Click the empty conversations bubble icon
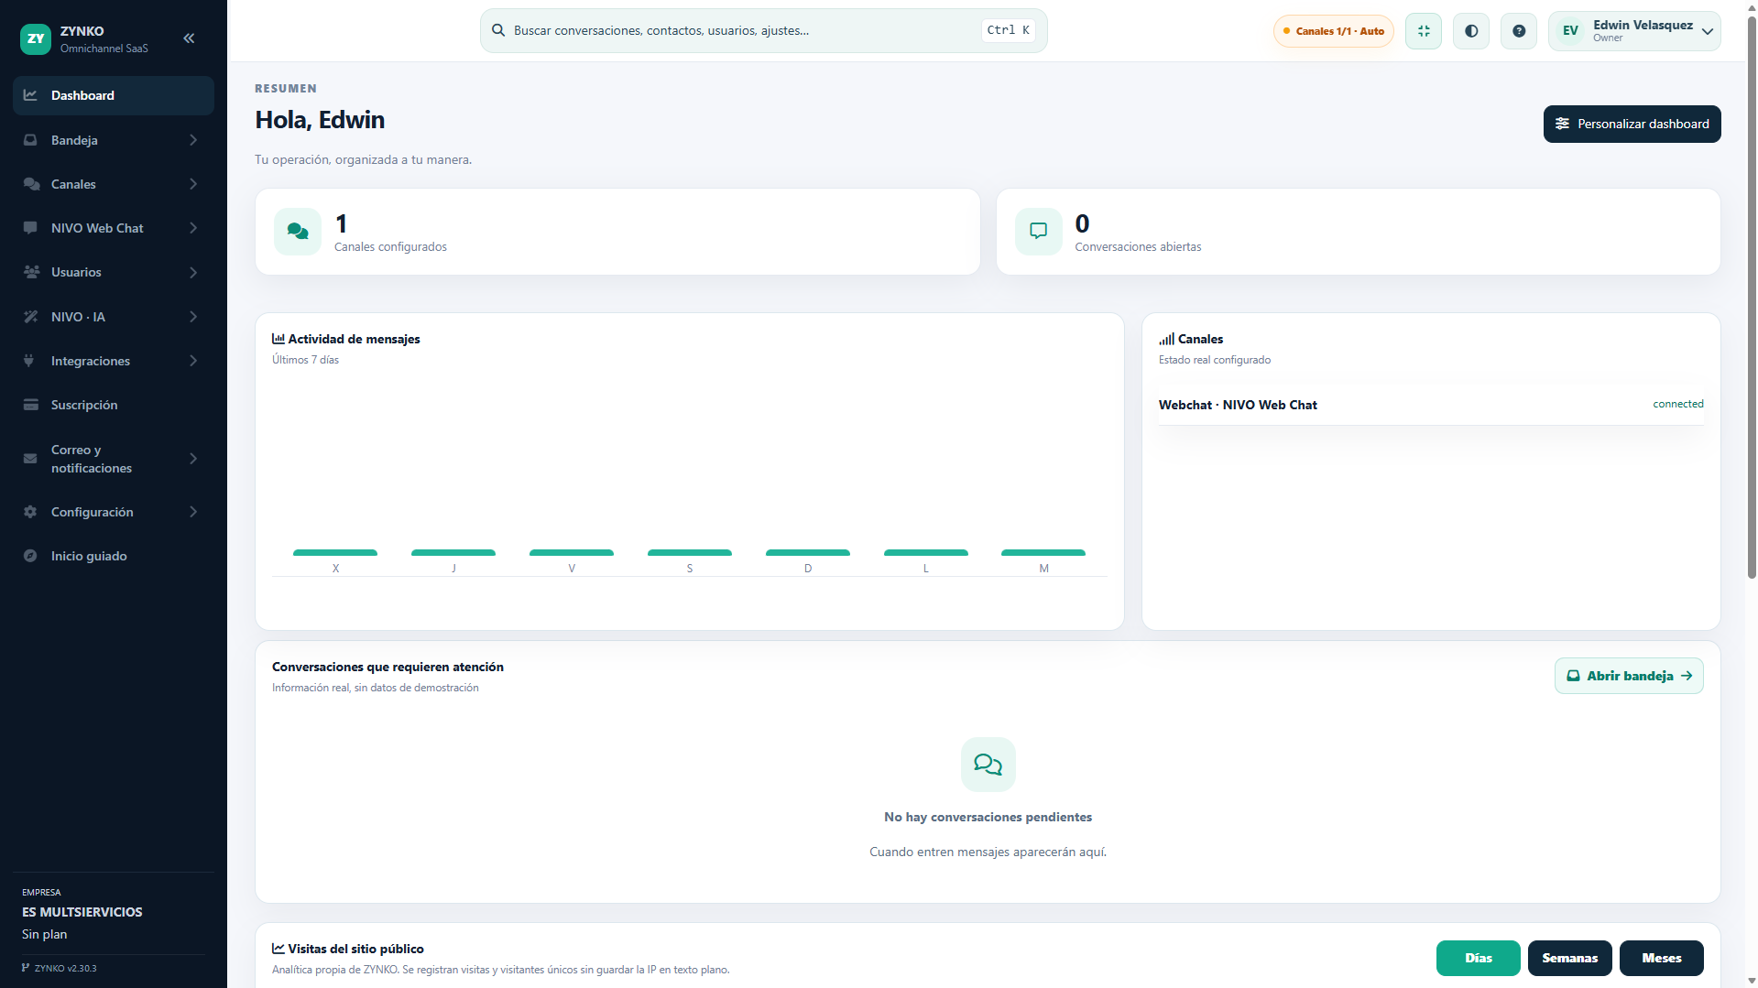This screenshot has width=1758, height=988. 988,764
